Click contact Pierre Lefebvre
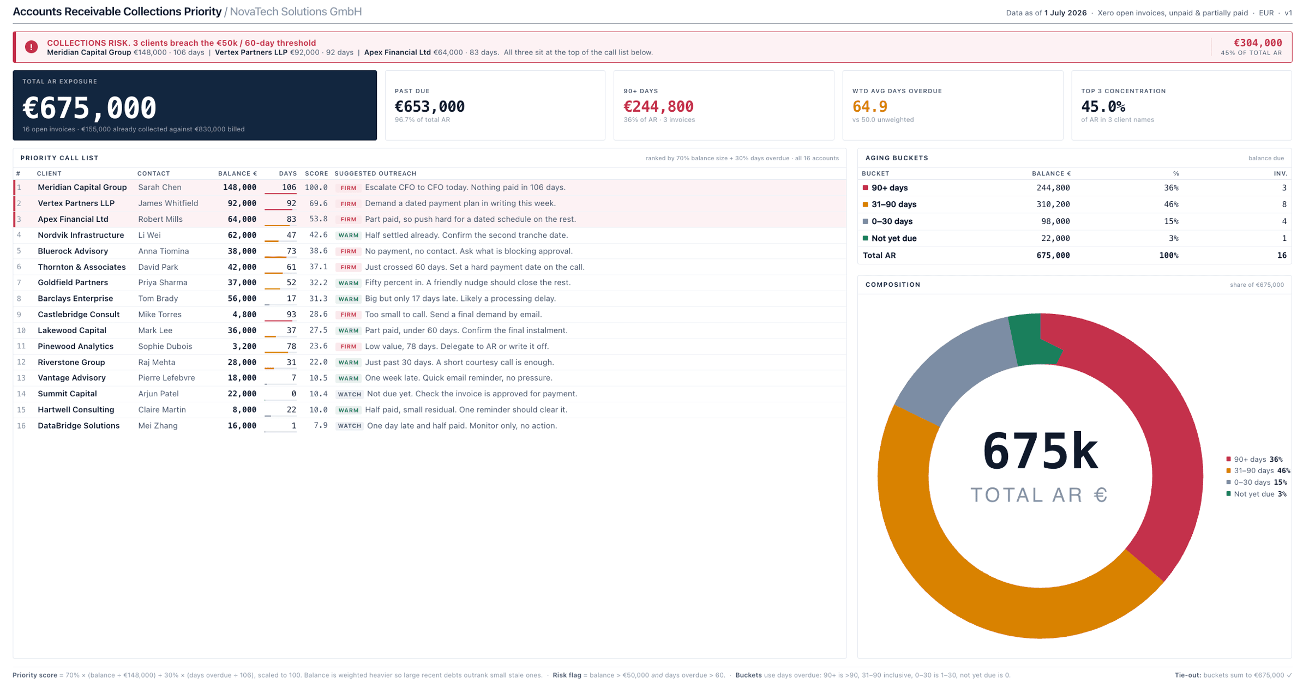1309x688 pixels. coord(166,378)
